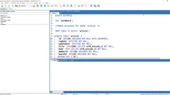Open User Manager red person icon
170x95 pixels.
click(34, 6)
